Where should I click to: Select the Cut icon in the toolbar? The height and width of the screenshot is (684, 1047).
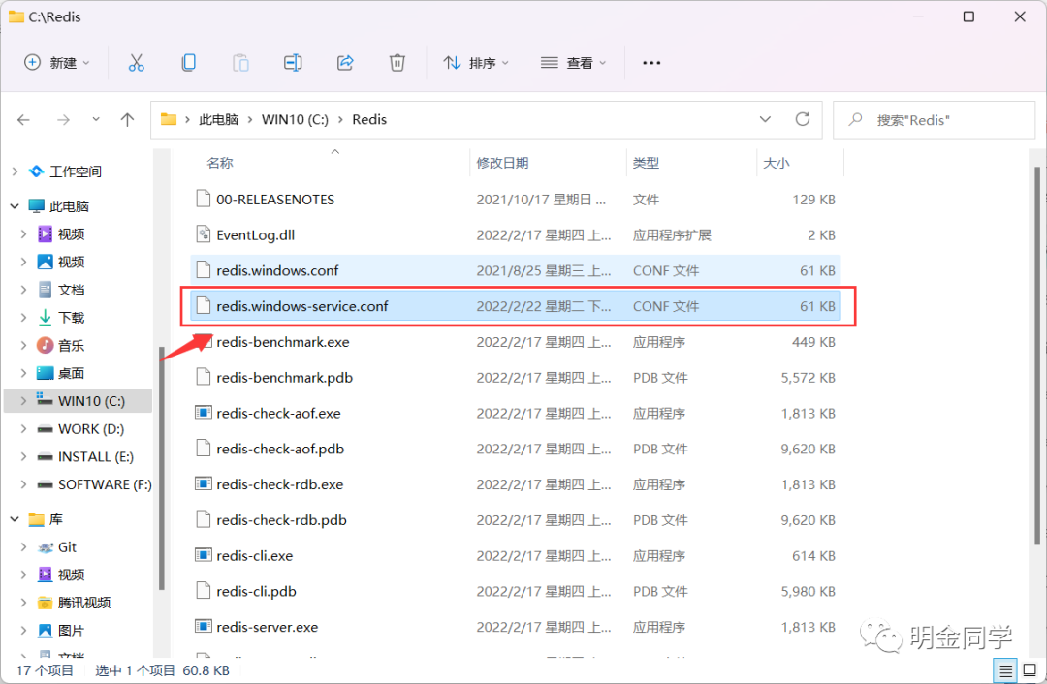[136, 62]
